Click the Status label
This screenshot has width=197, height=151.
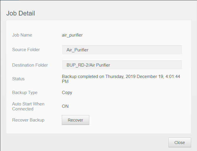point(18,79)
